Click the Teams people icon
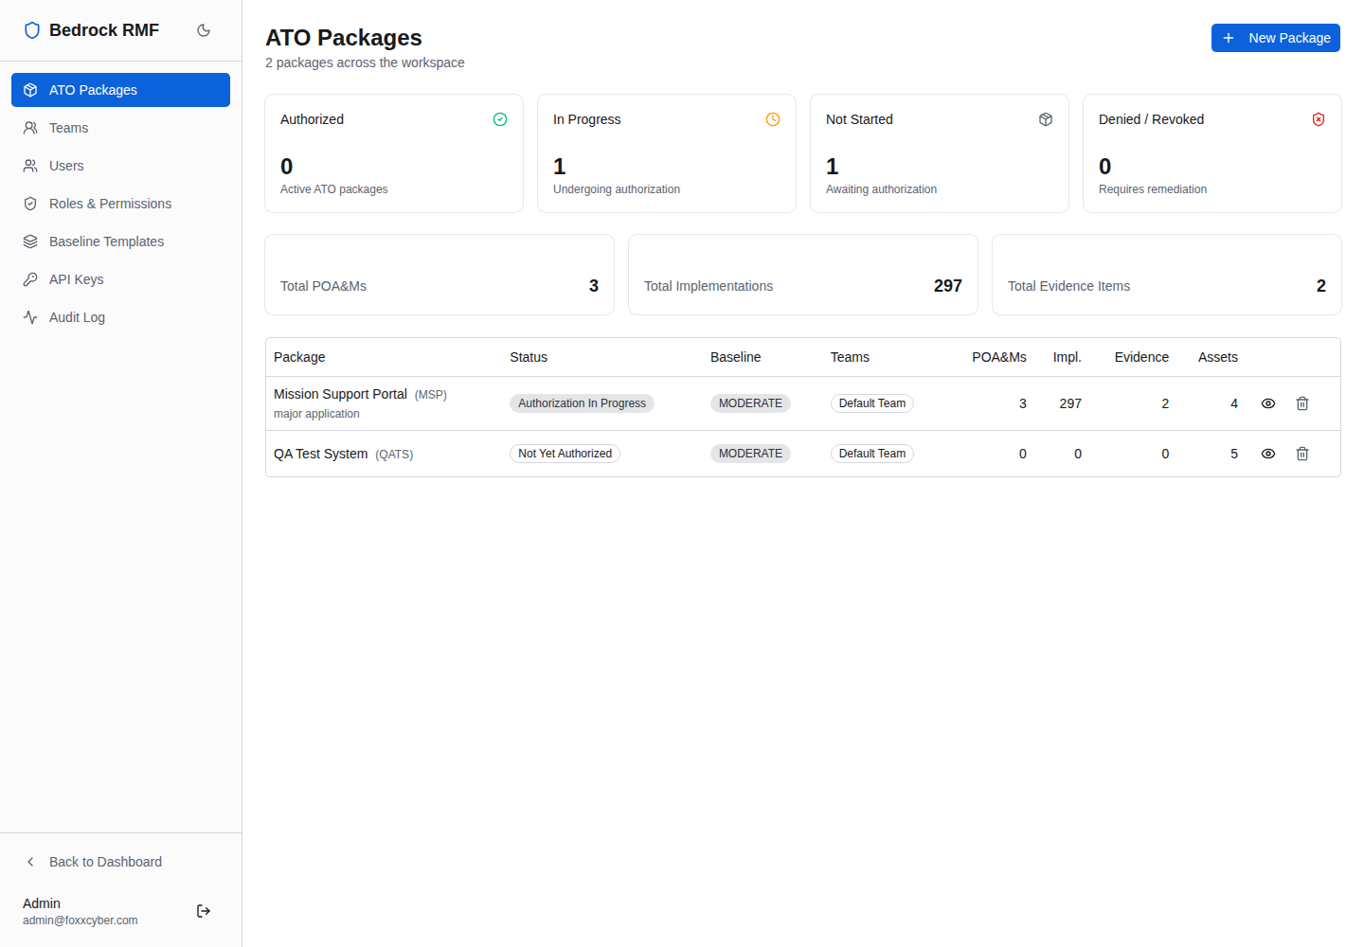 point(30,128)
